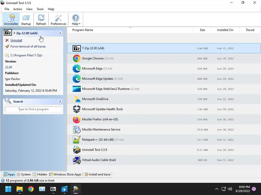The height and width of the screenshot is (195, 261).
Task: Click the Jun 22, 2022 install date
Action: [x=225, y=99]
